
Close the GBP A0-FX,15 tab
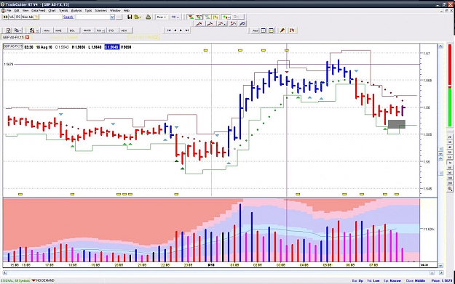[27, 37]
